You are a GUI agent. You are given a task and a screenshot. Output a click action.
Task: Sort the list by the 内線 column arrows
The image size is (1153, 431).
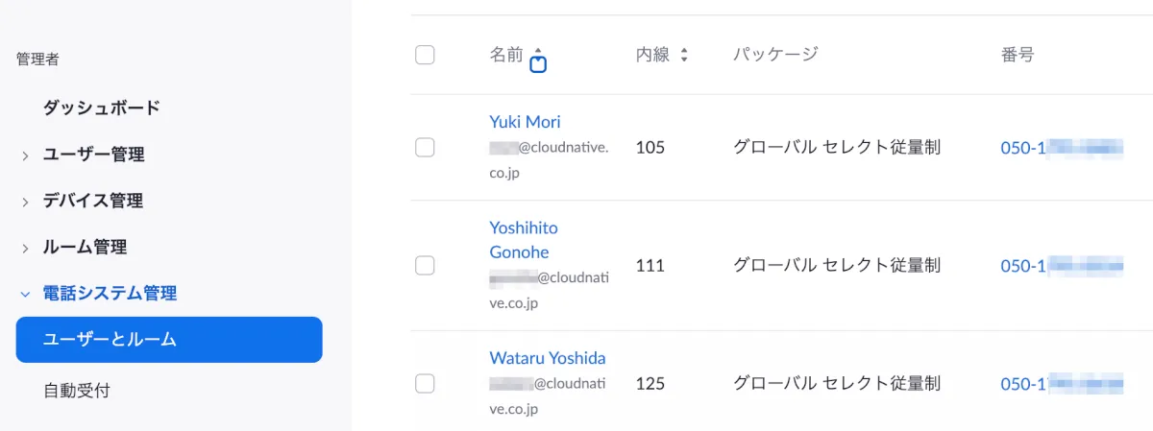(x=684, y=56)
